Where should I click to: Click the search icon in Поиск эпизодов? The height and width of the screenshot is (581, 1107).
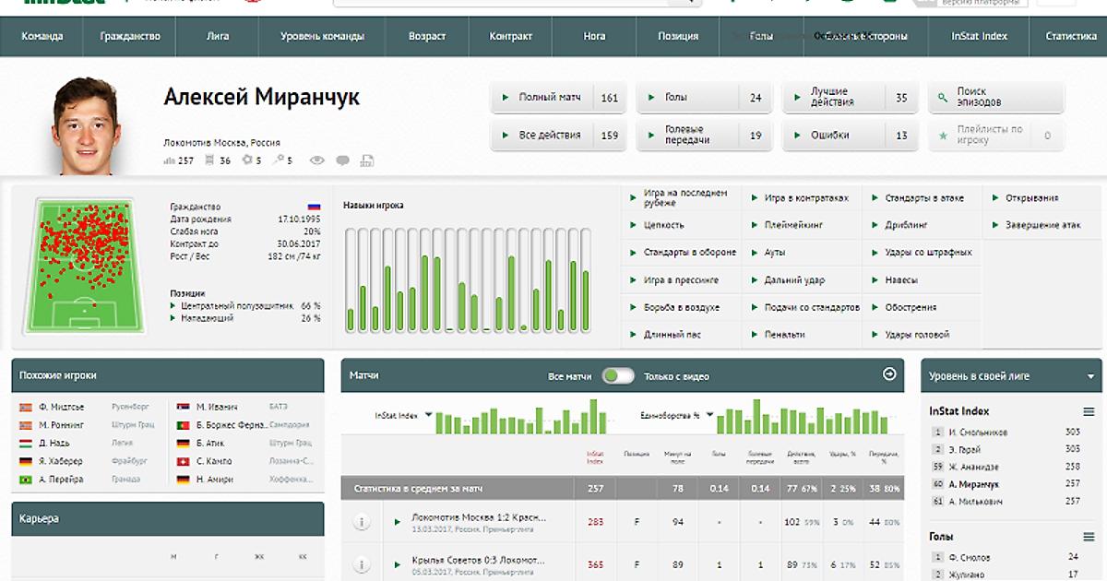tap(942, 97)
